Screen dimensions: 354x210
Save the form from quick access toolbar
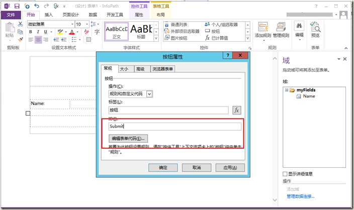coord(17,6)
